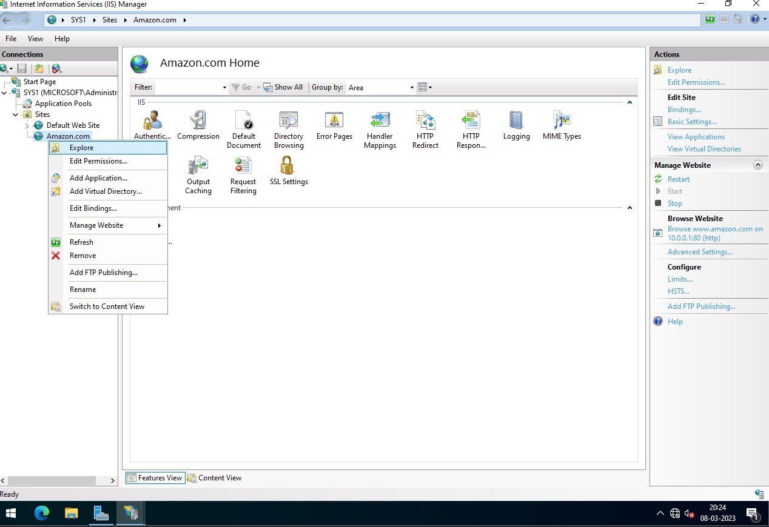Select Application Pools in Connections tree

tap(63, 104)
